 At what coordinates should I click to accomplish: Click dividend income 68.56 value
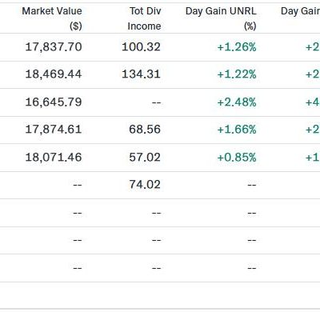(x=145, y=130)
